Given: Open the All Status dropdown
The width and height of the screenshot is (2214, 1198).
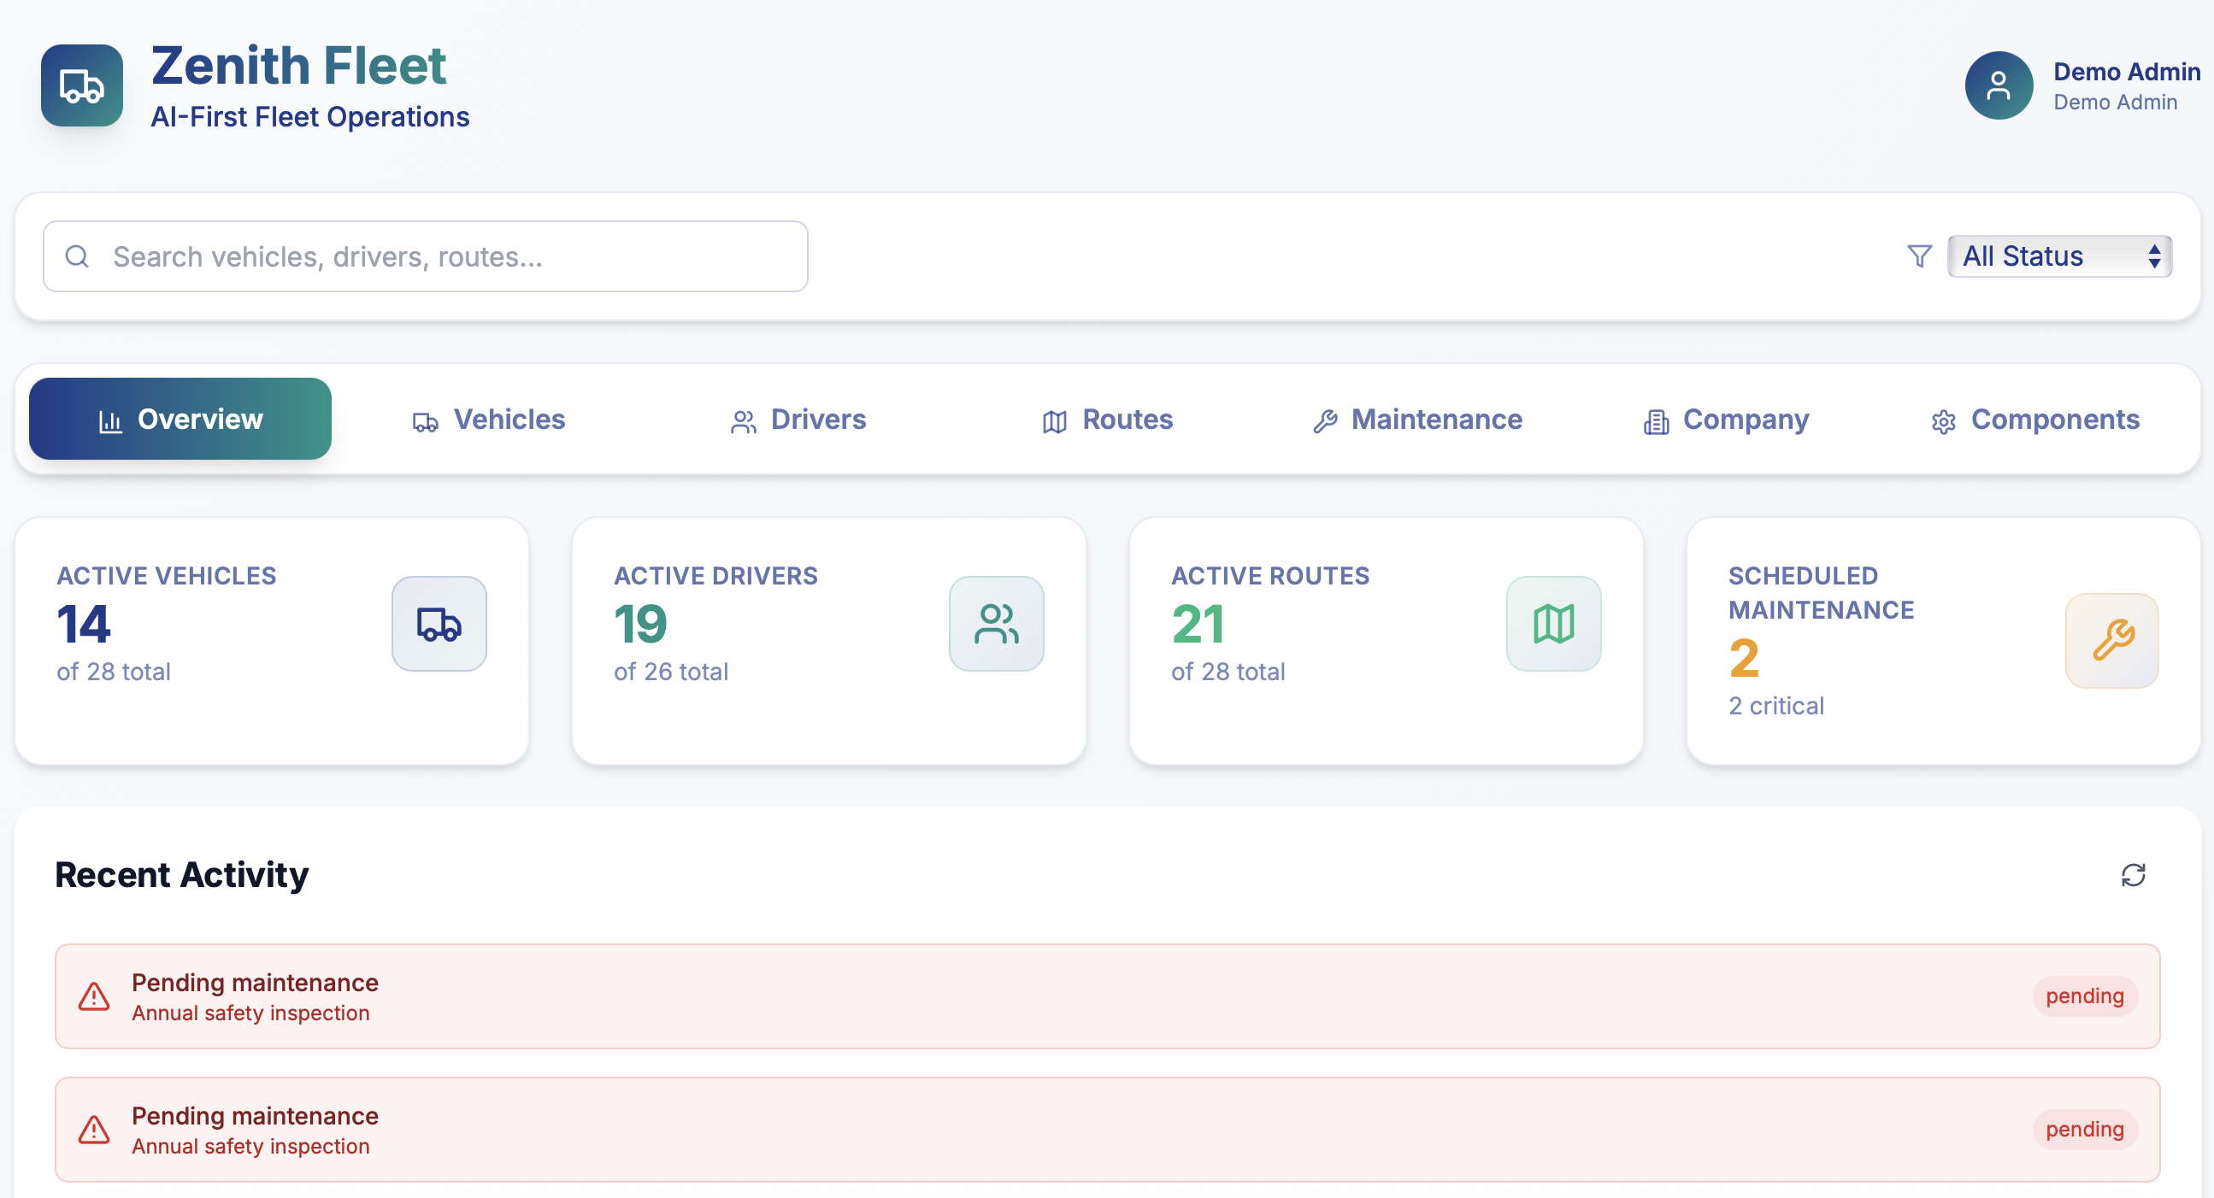Looking at the screenshot, I should click(x=2059, y=255).
